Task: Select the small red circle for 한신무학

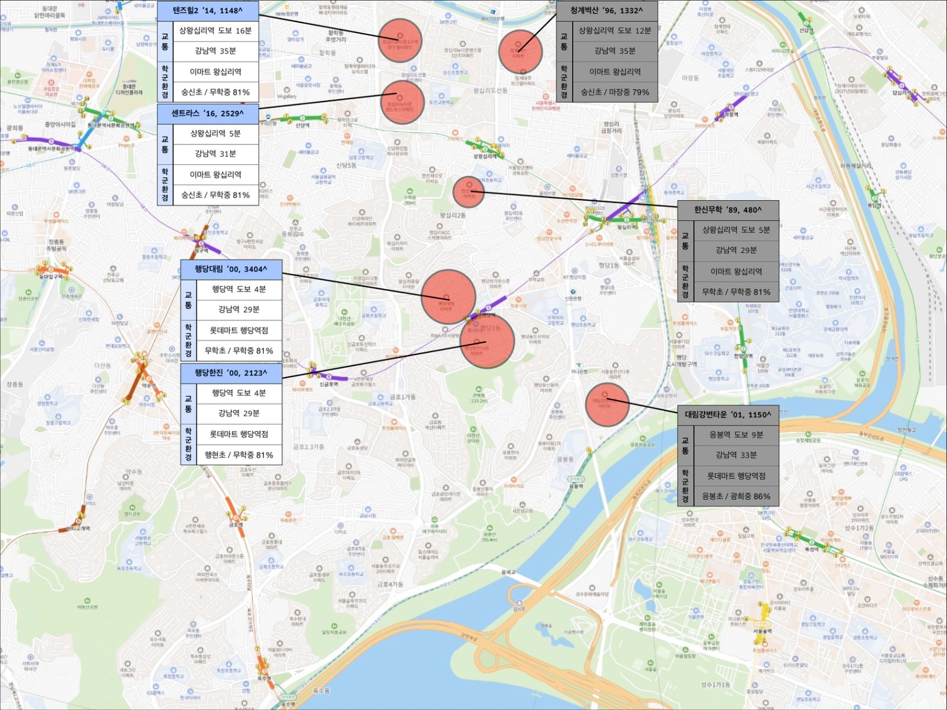Action: [x=468, y=193]
